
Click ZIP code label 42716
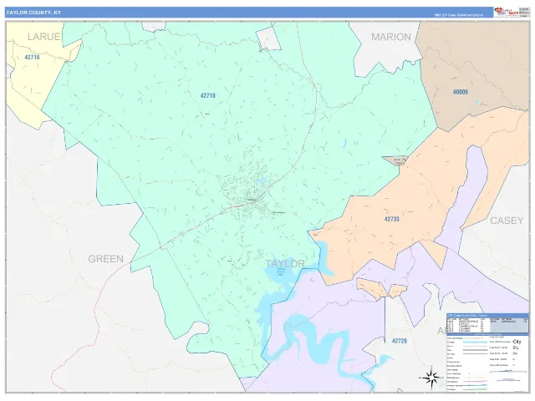click(32, 58)
